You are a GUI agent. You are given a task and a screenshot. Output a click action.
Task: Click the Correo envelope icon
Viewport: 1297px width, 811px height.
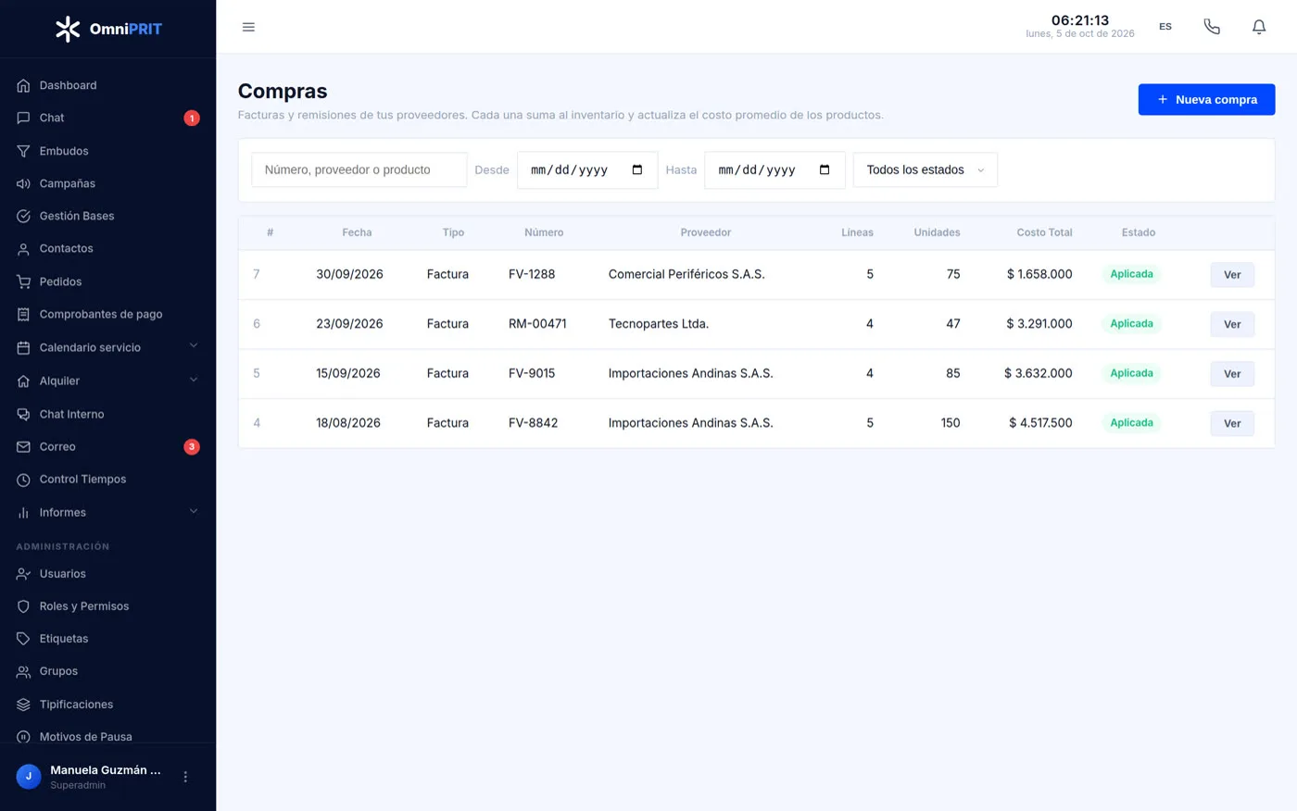point(24,446)
